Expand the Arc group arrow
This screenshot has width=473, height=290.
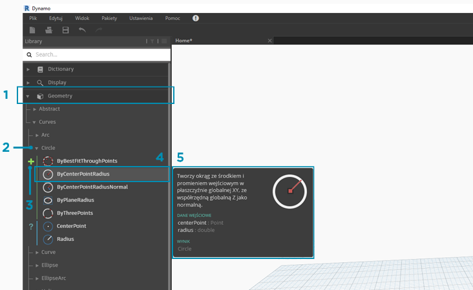37,136
